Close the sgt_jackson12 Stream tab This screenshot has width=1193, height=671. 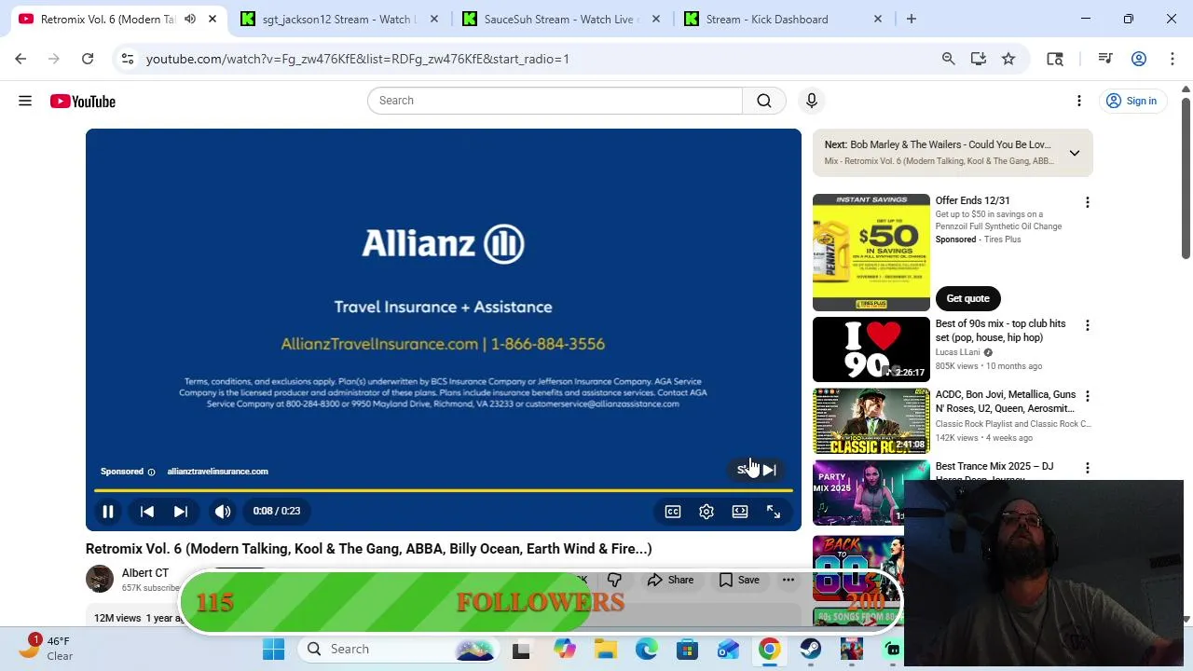click(434, 19)
